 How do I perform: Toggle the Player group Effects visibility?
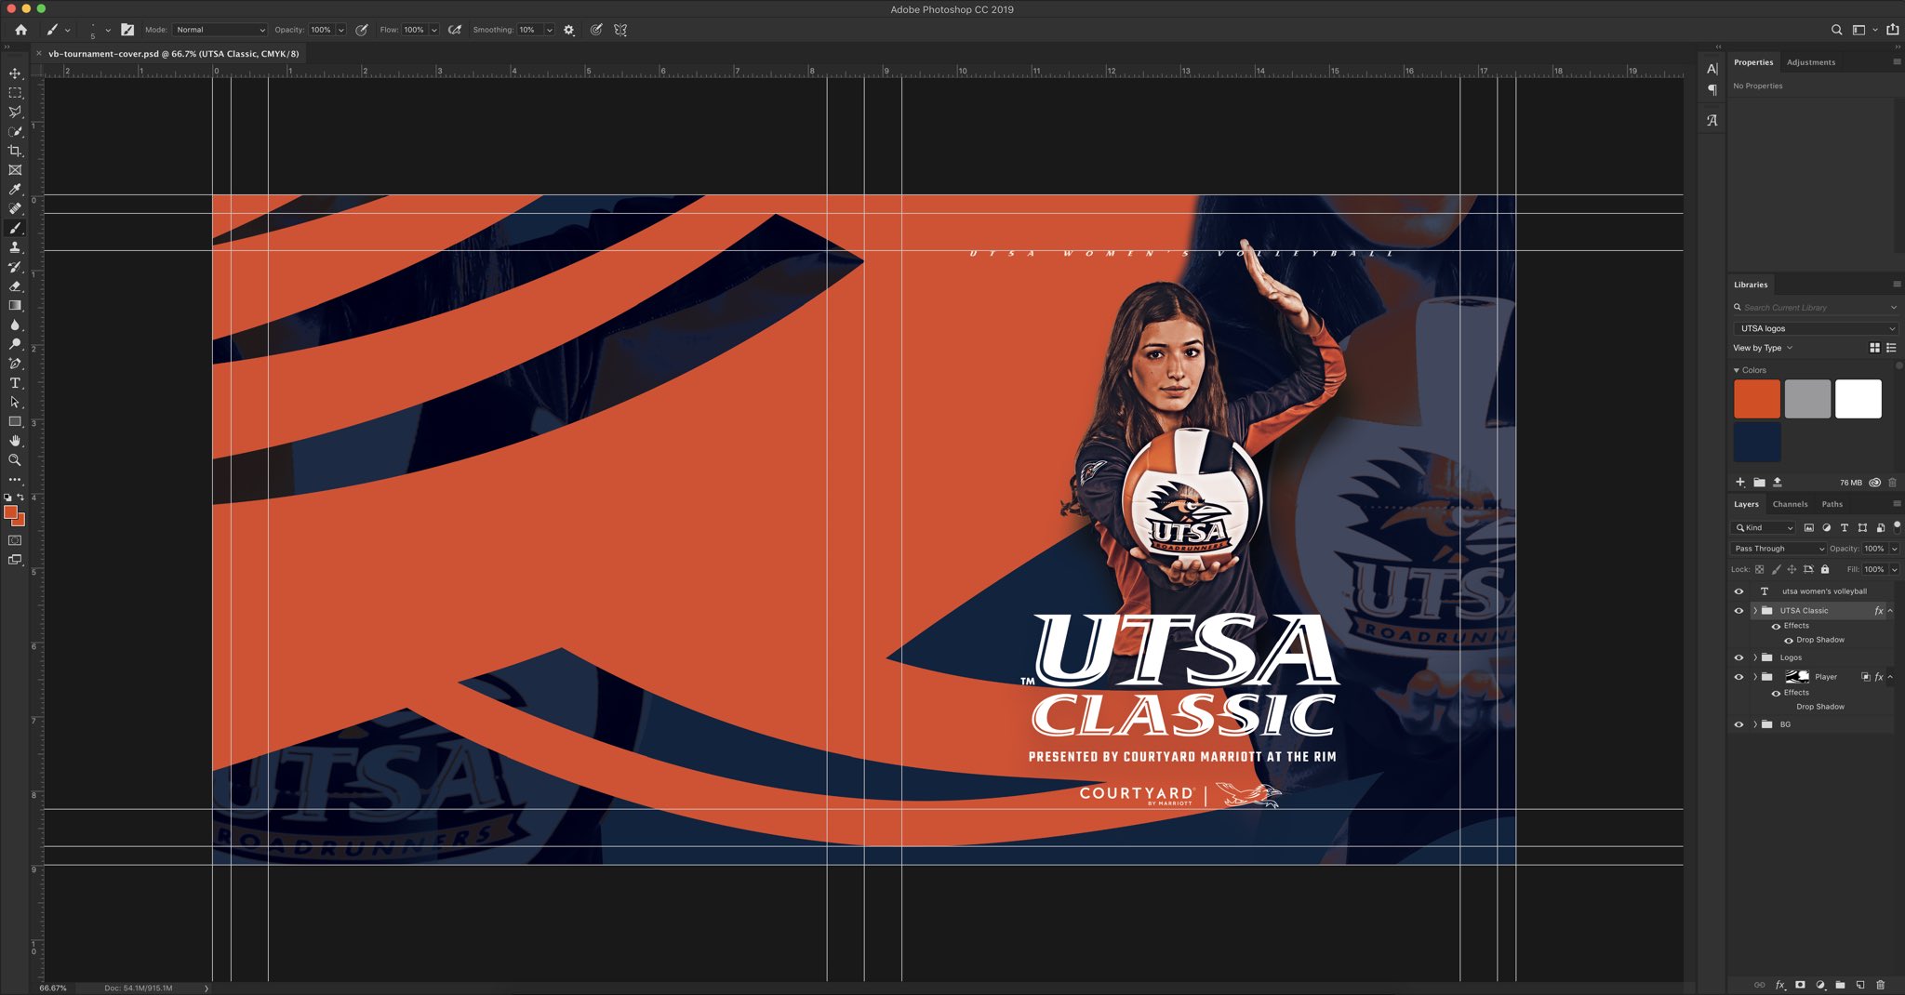[x=1776, y=693]
